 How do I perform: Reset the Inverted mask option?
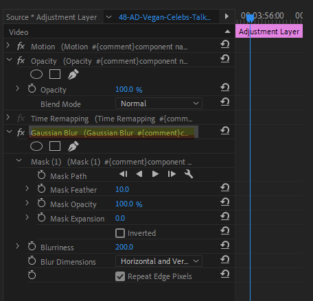225,230
